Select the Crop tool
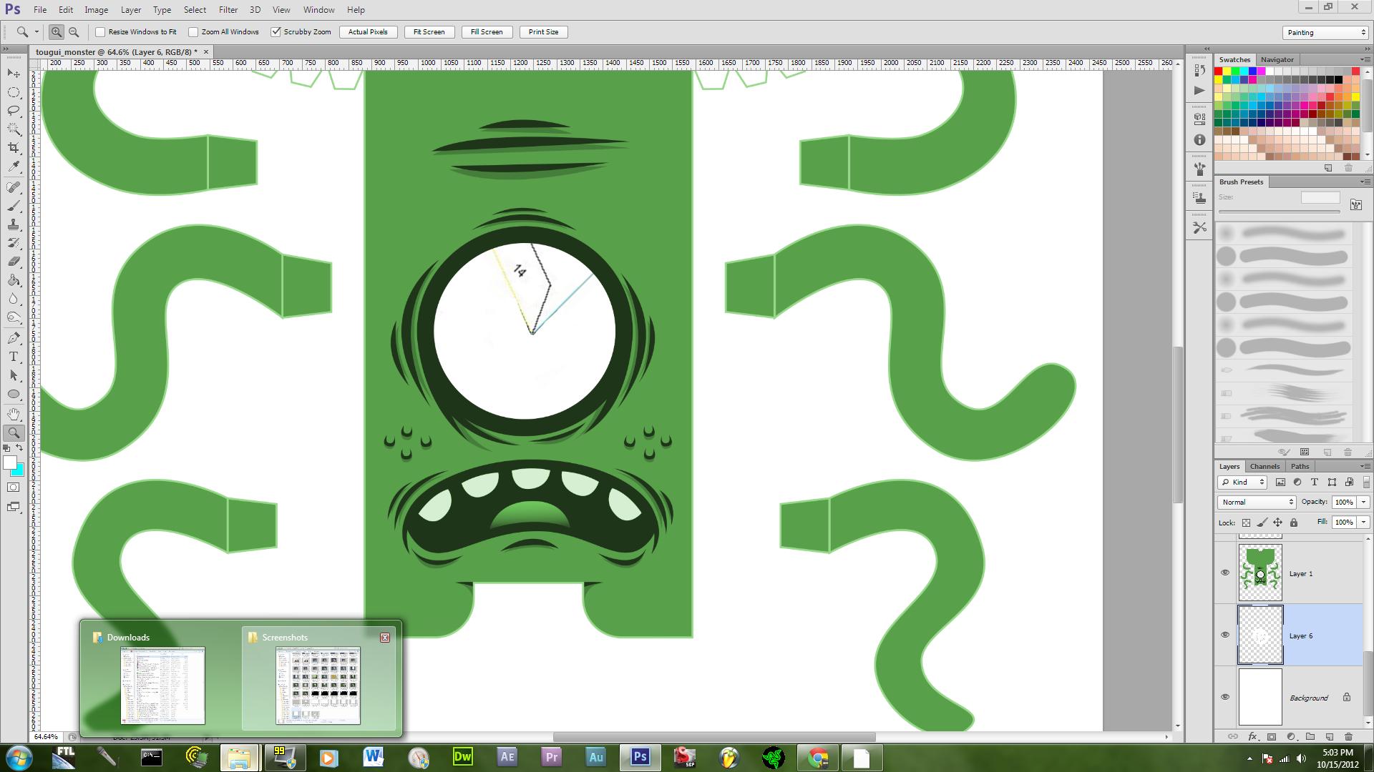Screen dimensions: 1374x772 14,148
